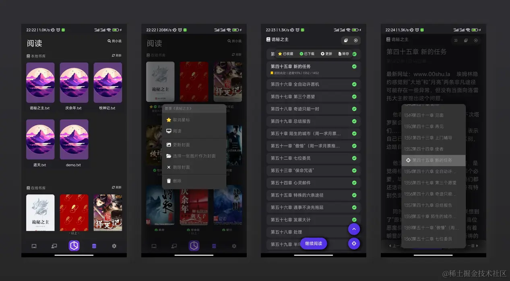Viewport: 510px width, 281px height.
Task: Open chapter 第四十八章 奇迹只能一时
Action: pyautogui.click(x=314, y=109)
